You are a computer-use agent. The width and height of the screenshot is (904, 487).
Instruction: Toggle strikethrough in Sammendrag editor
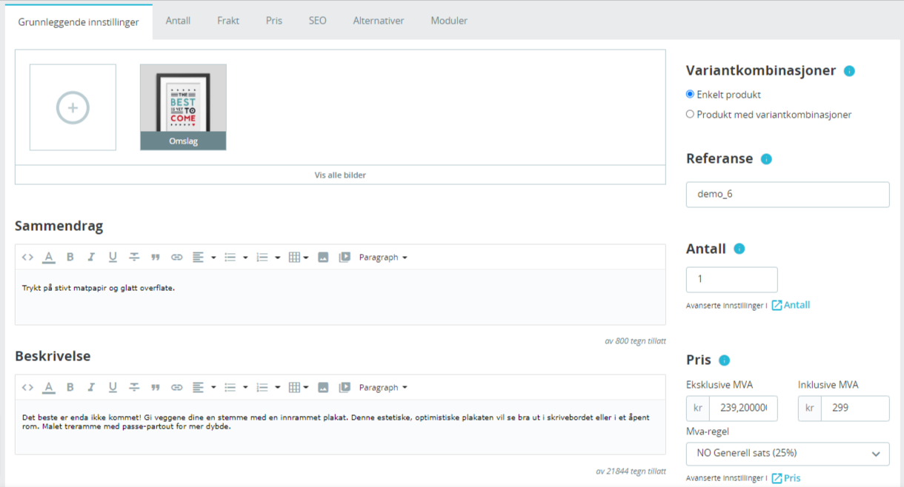pyautogui.click(x=134, y=258)
